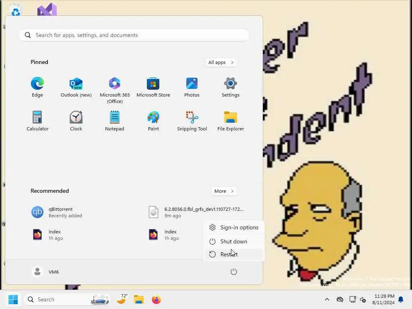This screenshot has height=309, width=412.
Task: Open the clock showing 11:29 PM
Action: [x=383, y=299]
